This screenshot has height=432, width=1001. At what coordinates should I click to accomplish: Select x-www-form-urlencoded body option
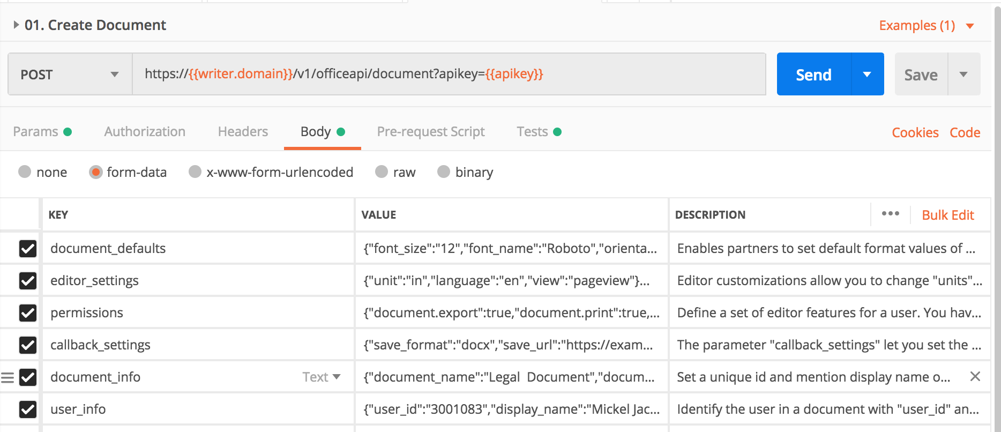(195, 172)
